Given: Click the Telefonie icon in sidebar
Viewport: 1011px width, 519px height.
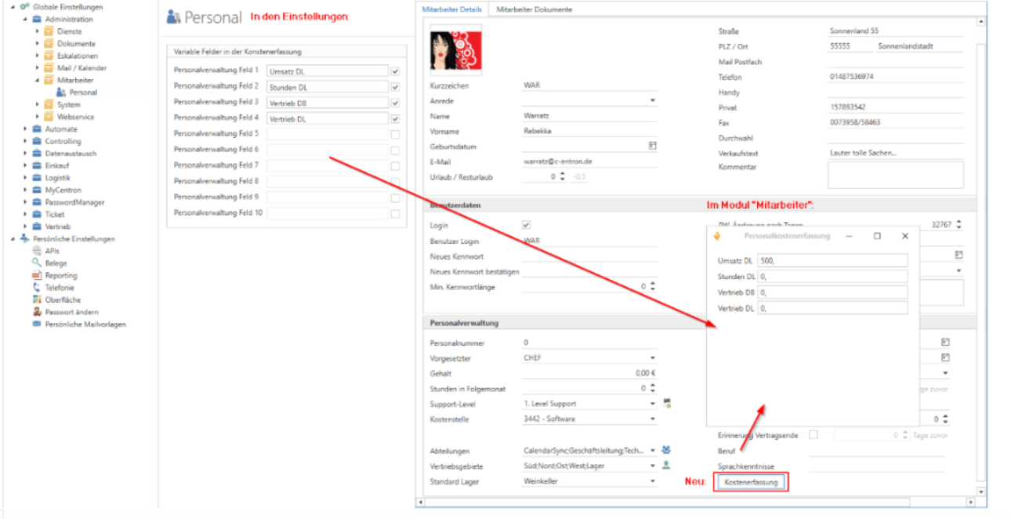Looking at the screenshot, I should pyautogui.click(x=37, y=288).
